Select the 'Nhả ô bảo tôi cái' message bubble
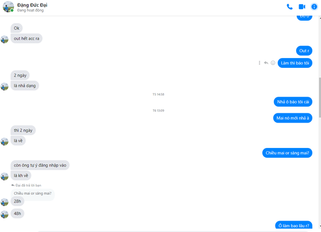321x232 pixels. click(x=293, y=102)
